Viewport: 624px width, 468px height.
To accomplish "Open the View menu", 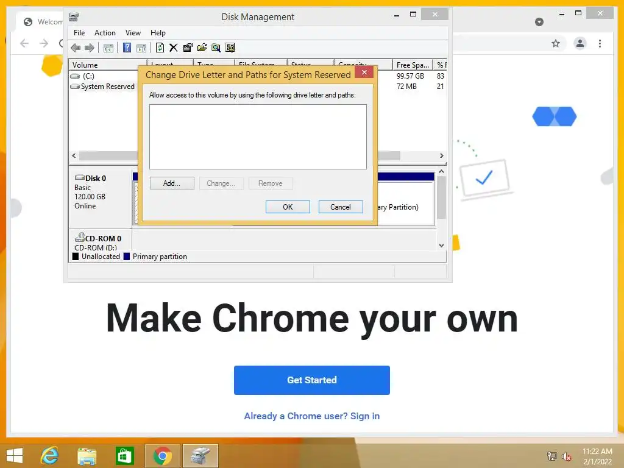I will [133, 33].
